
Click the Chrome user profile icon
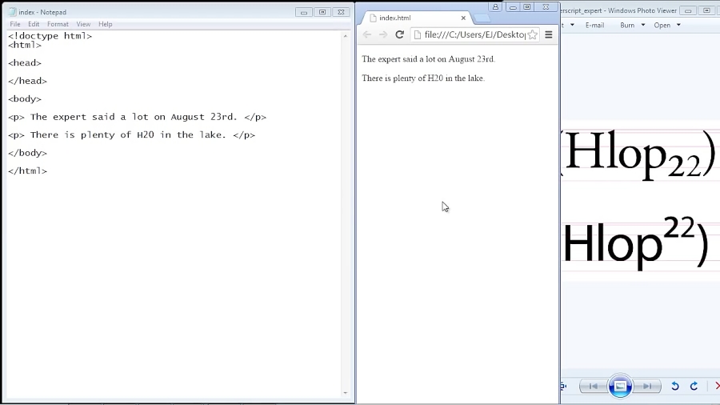point(495,7)
